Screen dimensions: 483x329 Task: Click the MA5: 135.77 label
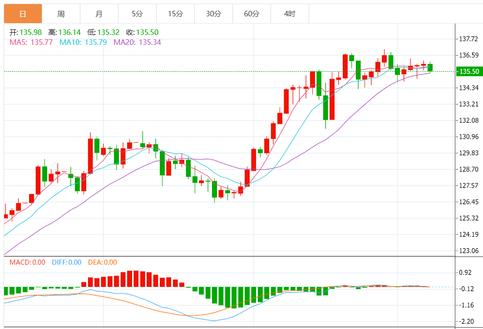pos(31,42)
